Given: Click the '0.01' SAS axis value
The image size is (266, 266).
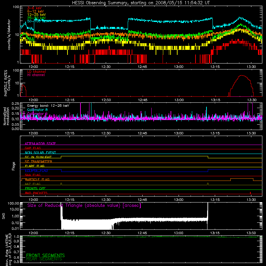Looking at the screenshot, I should click(15, 228).
